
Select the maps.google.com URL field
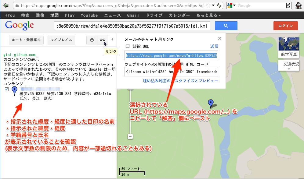point(171,56)
